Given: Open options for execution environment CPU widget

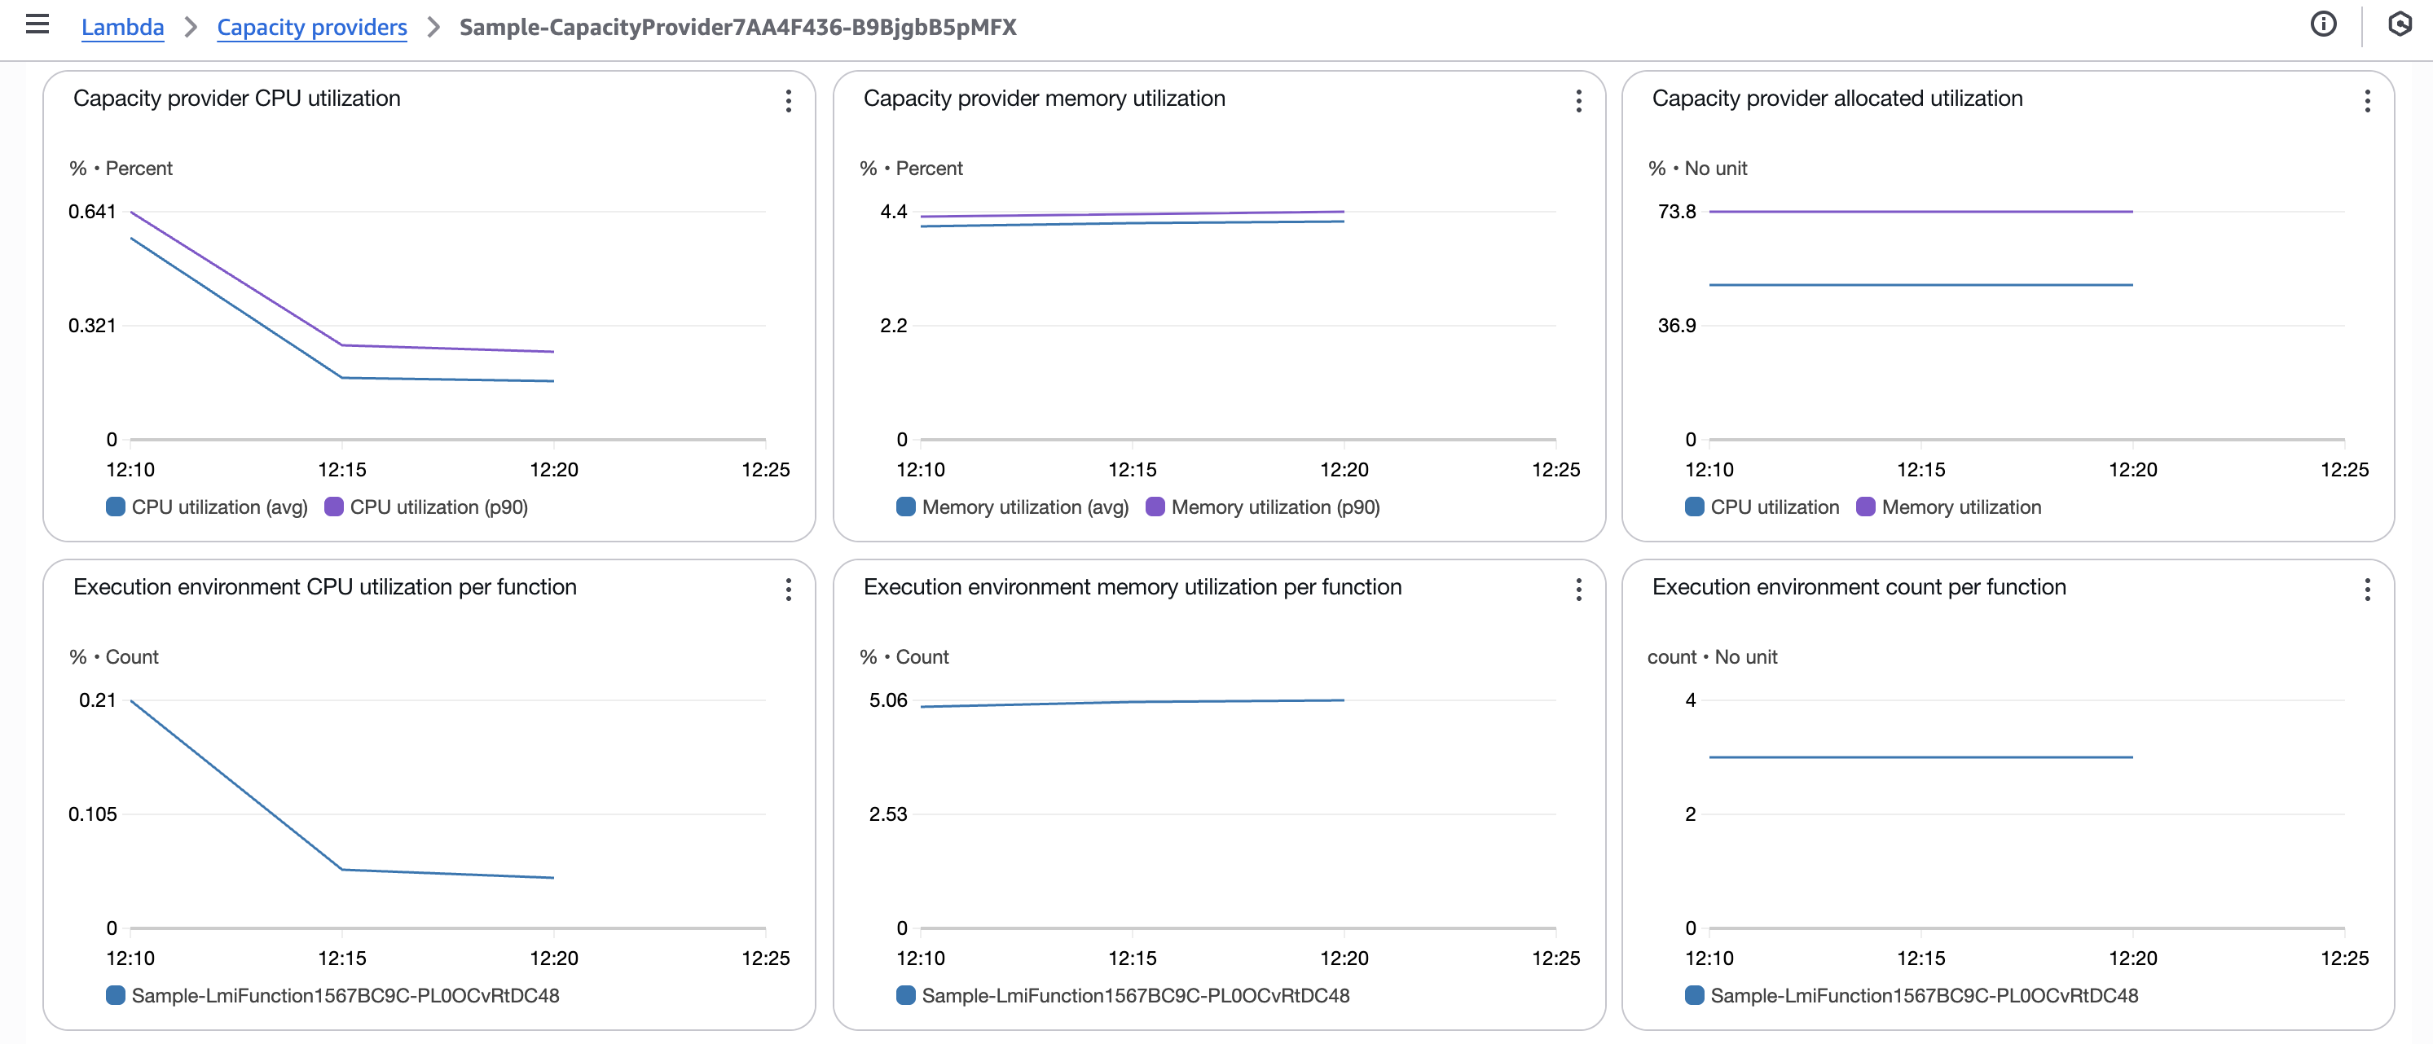Looking at the screenshot, I should (x=788, y=590).
